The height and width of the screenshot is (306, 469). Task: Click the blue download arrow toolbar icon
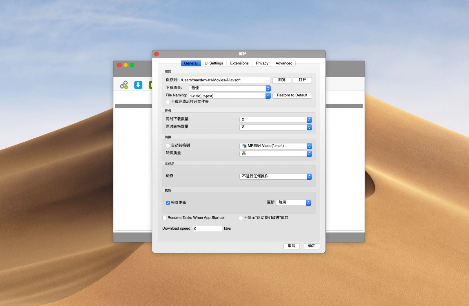point(138,85)
